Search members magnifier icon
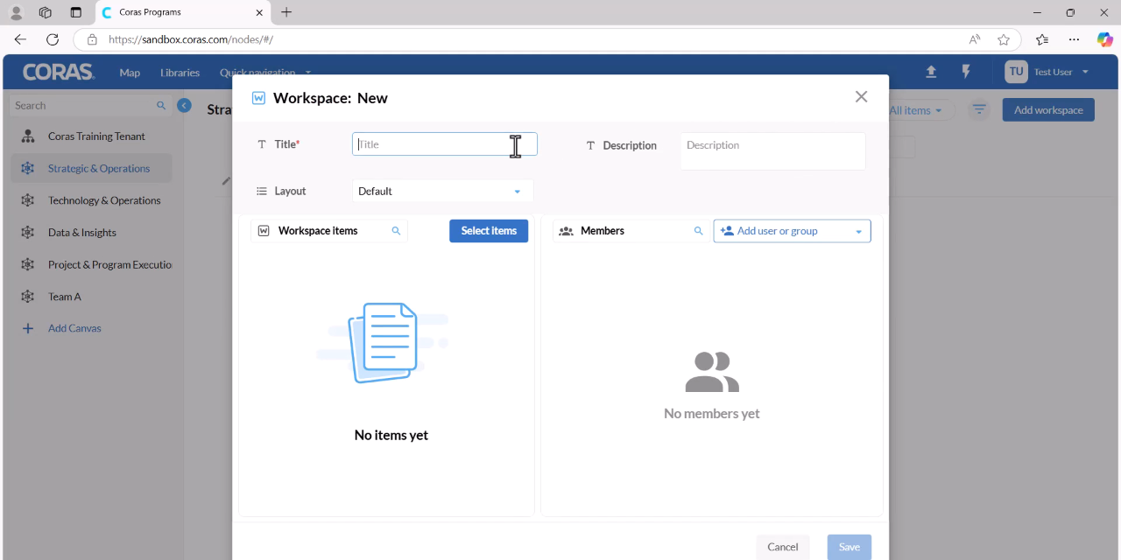Screen dimensions: 1121x560 tap(698, 231)
